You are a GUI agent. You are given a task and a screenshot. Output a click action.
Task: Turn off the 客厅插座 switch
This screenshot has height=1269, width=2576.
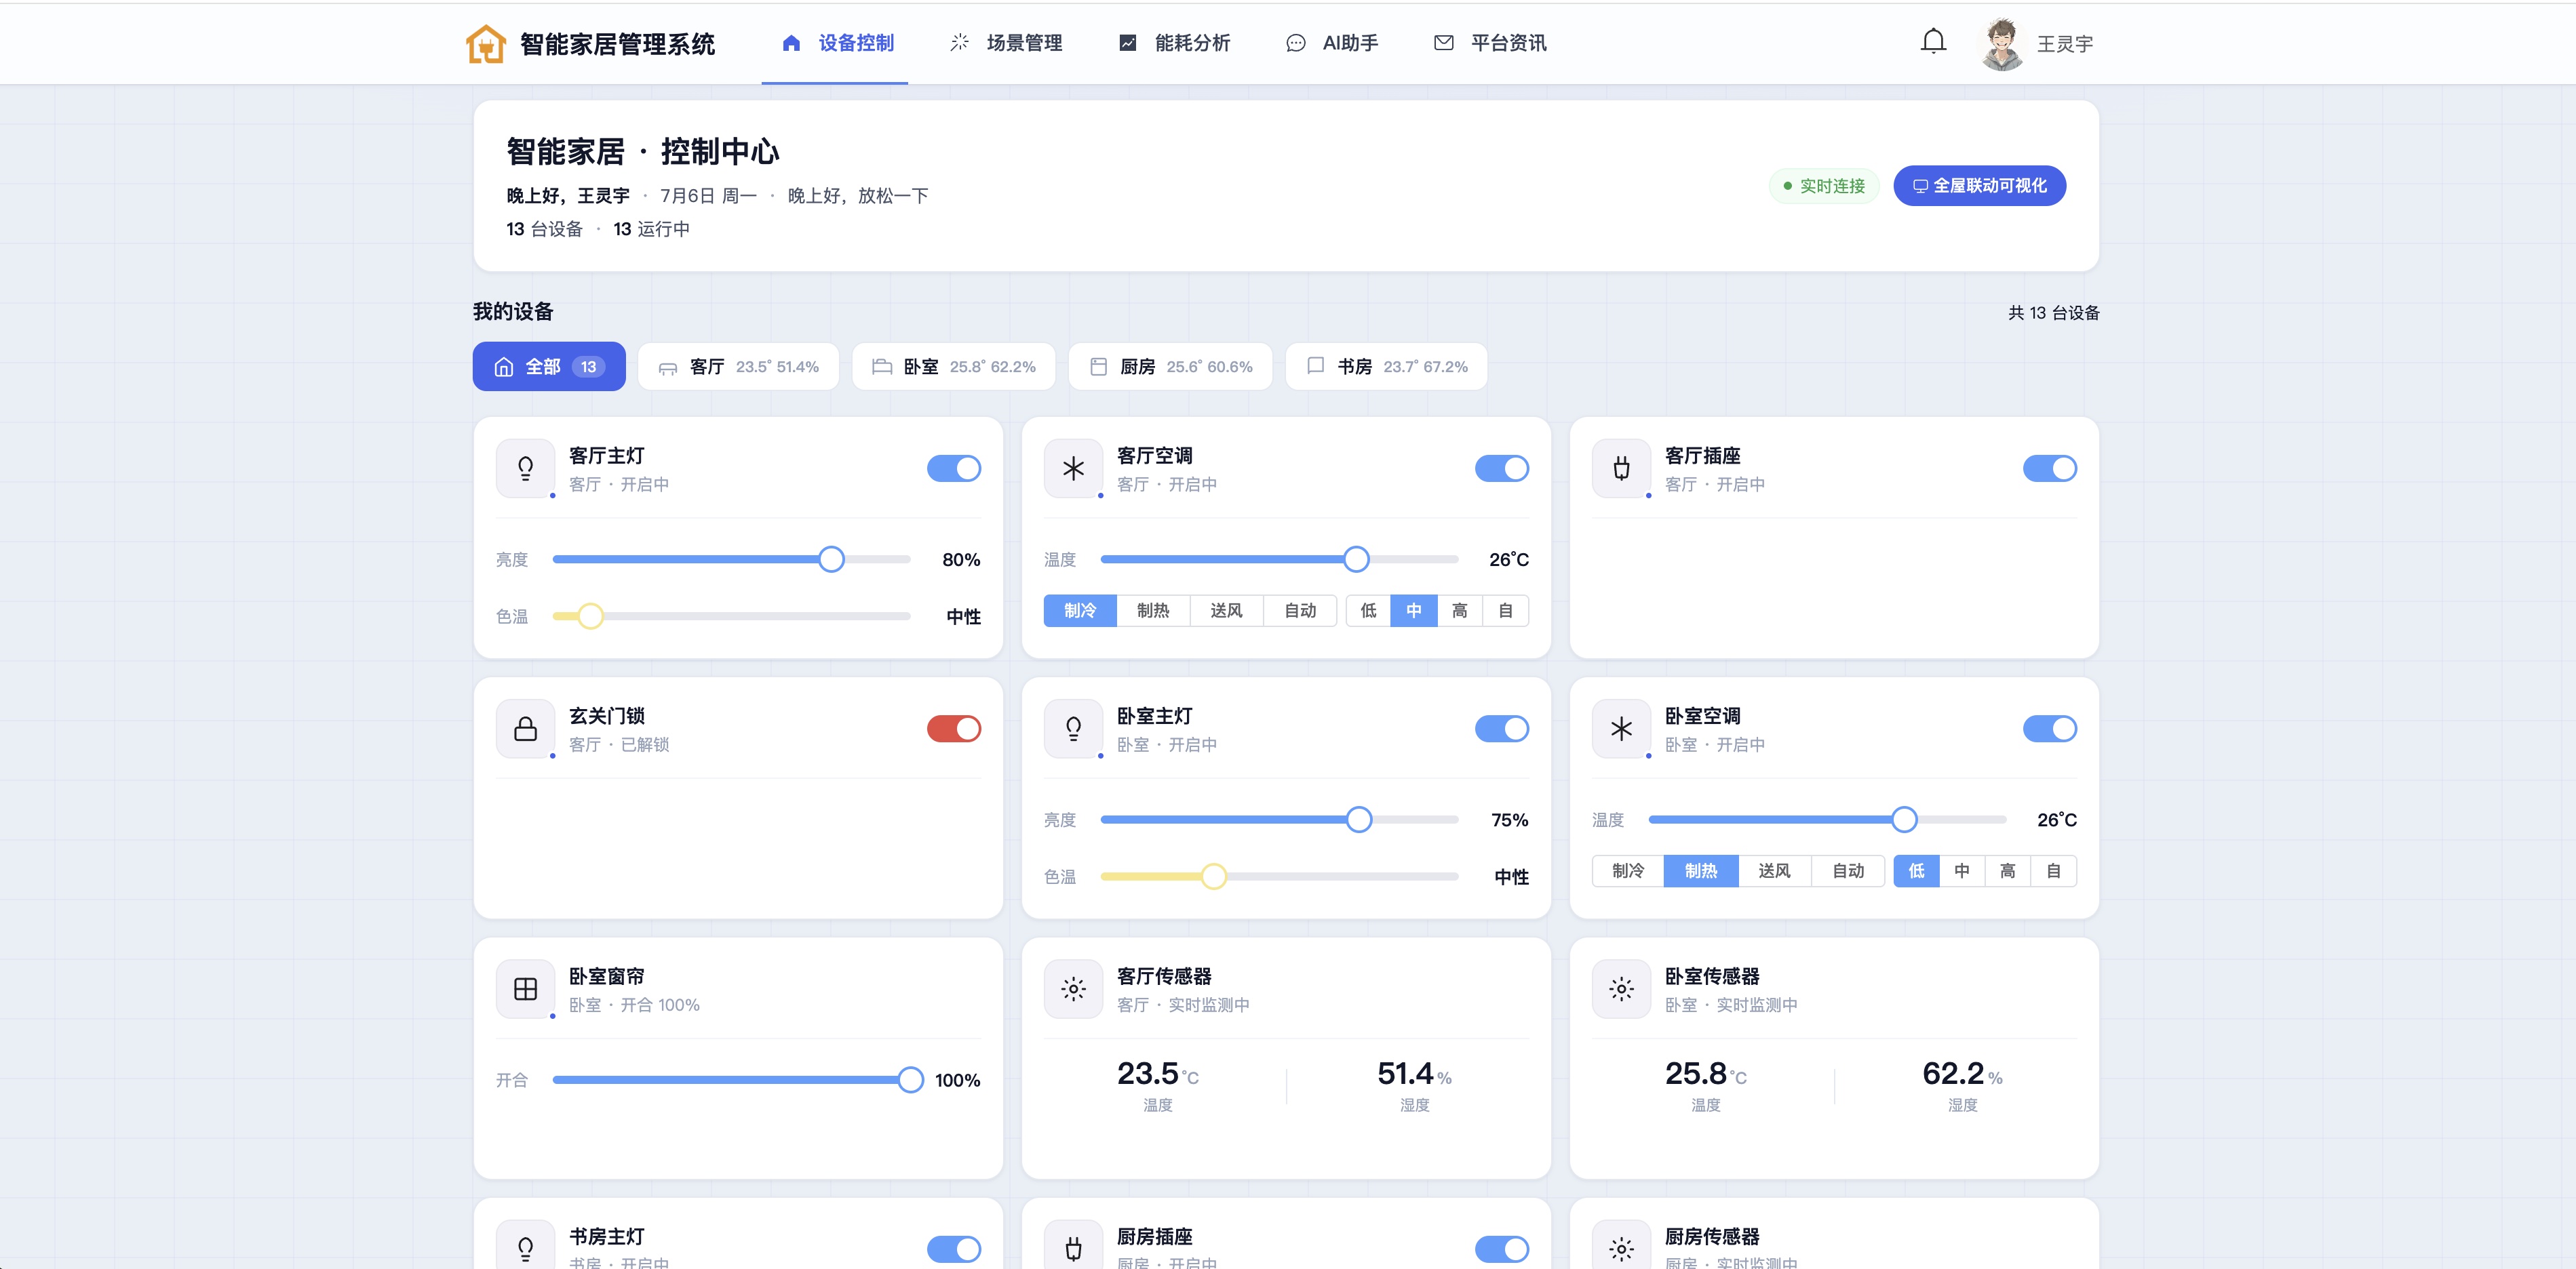(2049, 468)
